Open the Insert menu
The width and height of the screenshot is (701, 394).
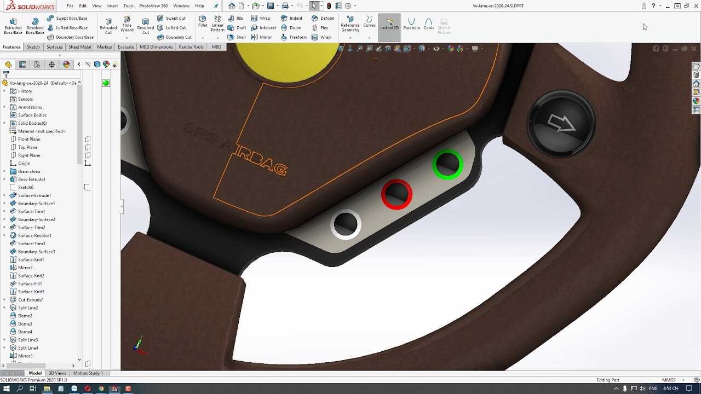pos(112,6)
